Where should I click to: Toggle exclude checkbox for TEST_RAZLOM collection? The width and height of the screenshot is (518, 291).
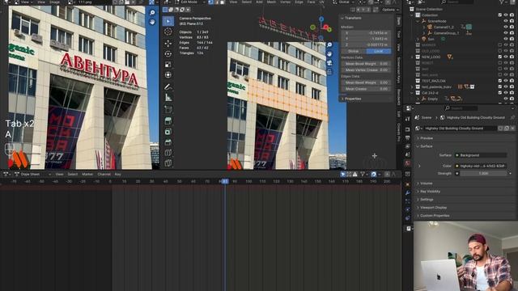500,81
